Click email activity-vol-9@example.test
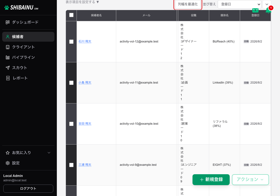Screen dimensions: 280x196 [138, 165]
